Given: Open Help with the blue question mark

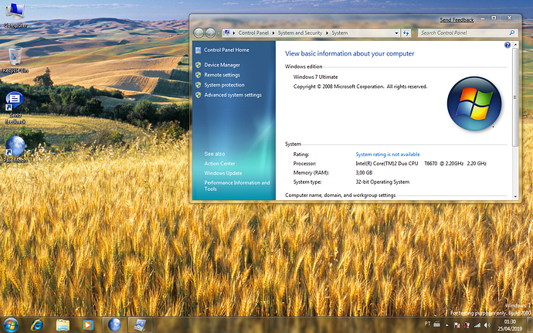Looking at the screenshot, I should 508,45.
